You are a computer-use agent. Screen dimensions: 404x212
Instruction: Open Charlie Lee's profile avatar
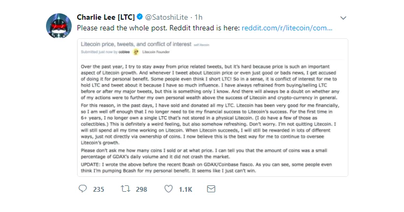point(59,26)
